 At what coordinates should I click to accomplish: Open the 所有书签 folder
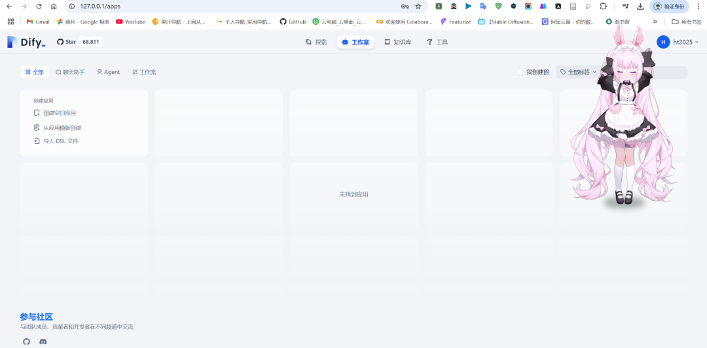(687, 22)
